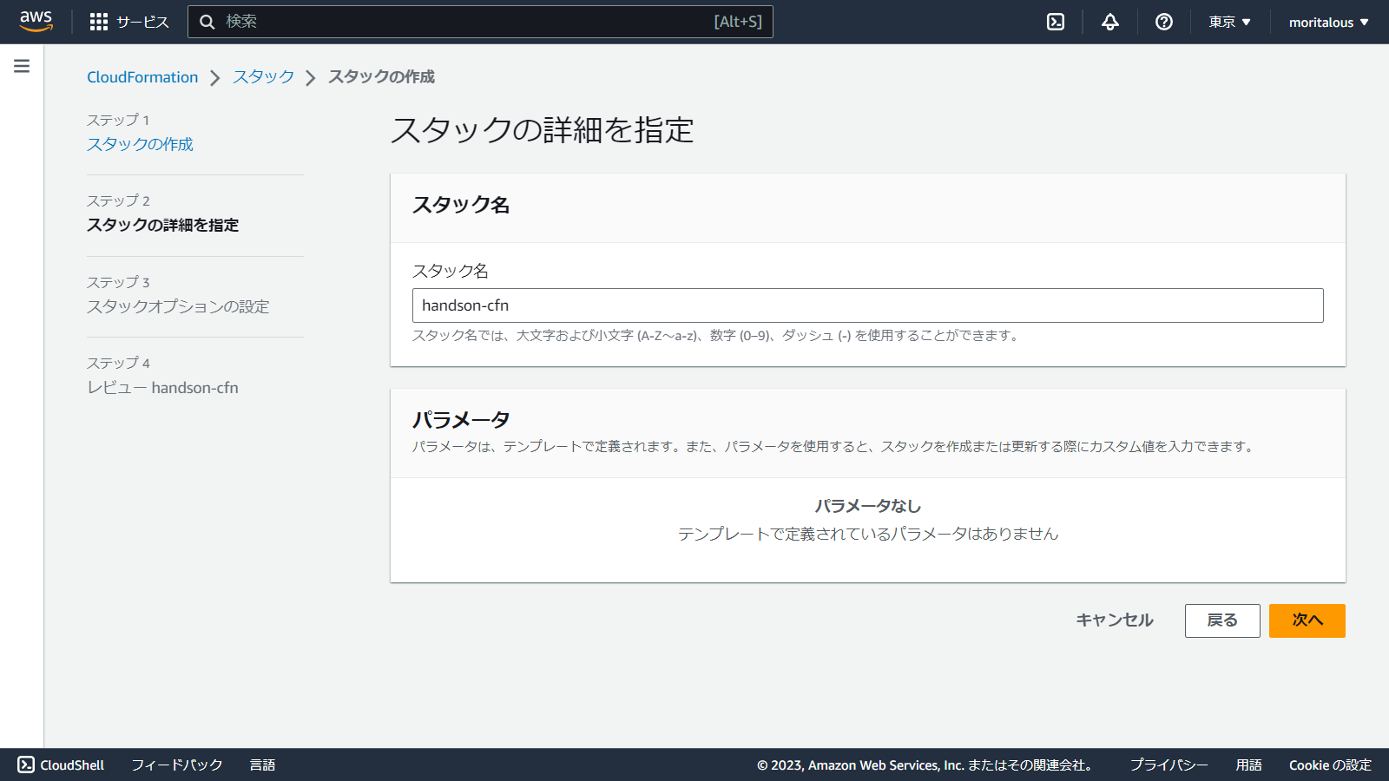Open the AWS home console via the AWS logo
The image size is (1389, 781).
35,22
